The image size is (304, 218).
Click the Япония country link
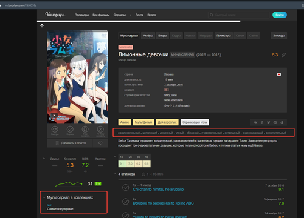[169, 74]
